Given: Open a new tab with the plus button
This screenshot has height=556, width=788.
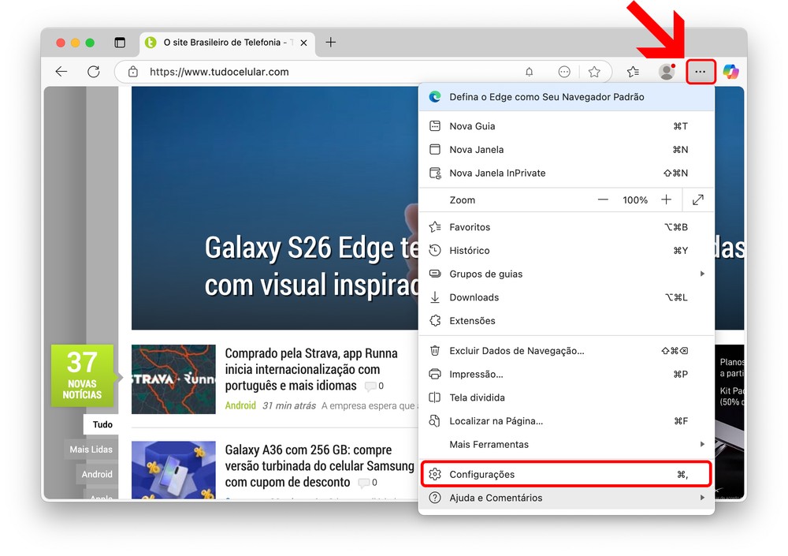Looking at the screenshot, I should coord(331,43).
